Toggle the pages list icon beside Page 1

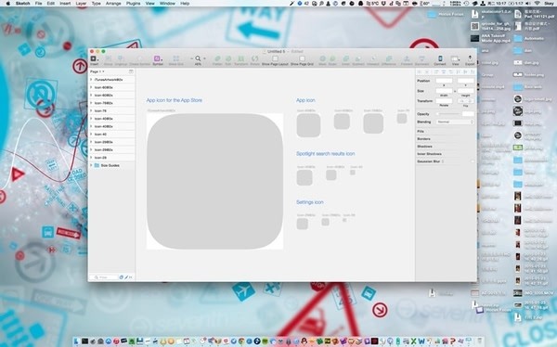pos(131,71)
